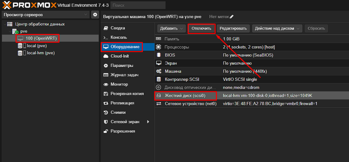349x162 pixels.
Task: Open the Резервная копия tab
Action: click(x=127, y=94)
